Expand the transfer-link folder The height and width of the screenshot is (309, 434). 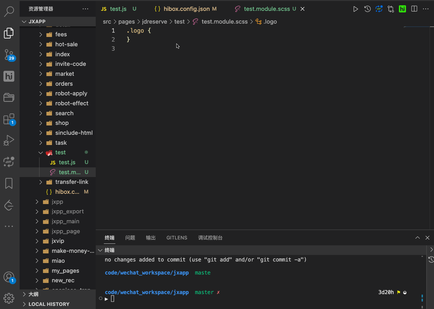[58, 182]
